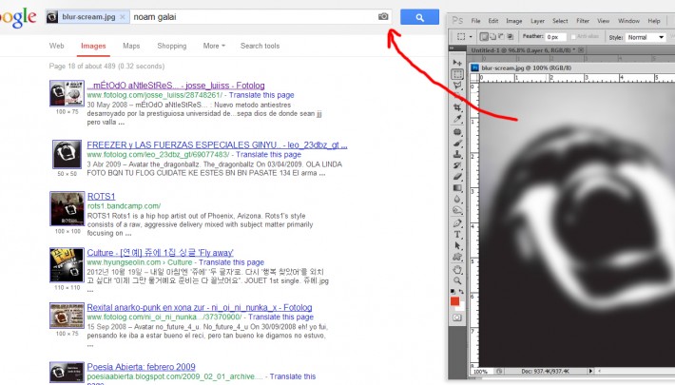Screen dimensions: 675x385
Task: Swap foreground and background colors
Action: [x=461, y=292]
